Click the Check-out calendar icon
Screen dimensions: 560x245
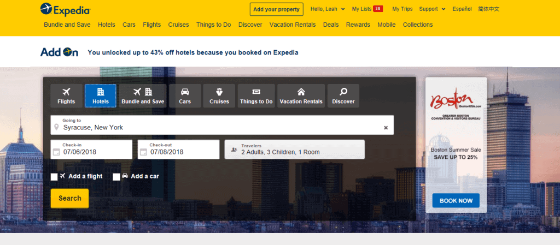tap(143, 152)
